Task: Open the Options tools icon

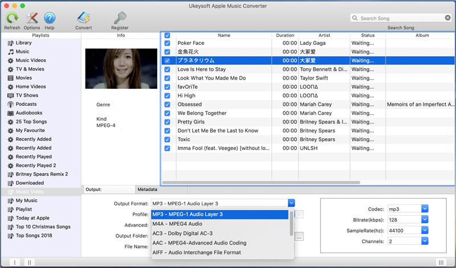Action: tap(32, 18)
